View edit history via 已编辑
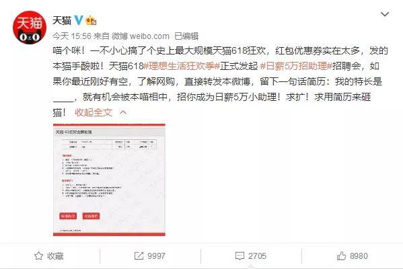 point(186,36)
